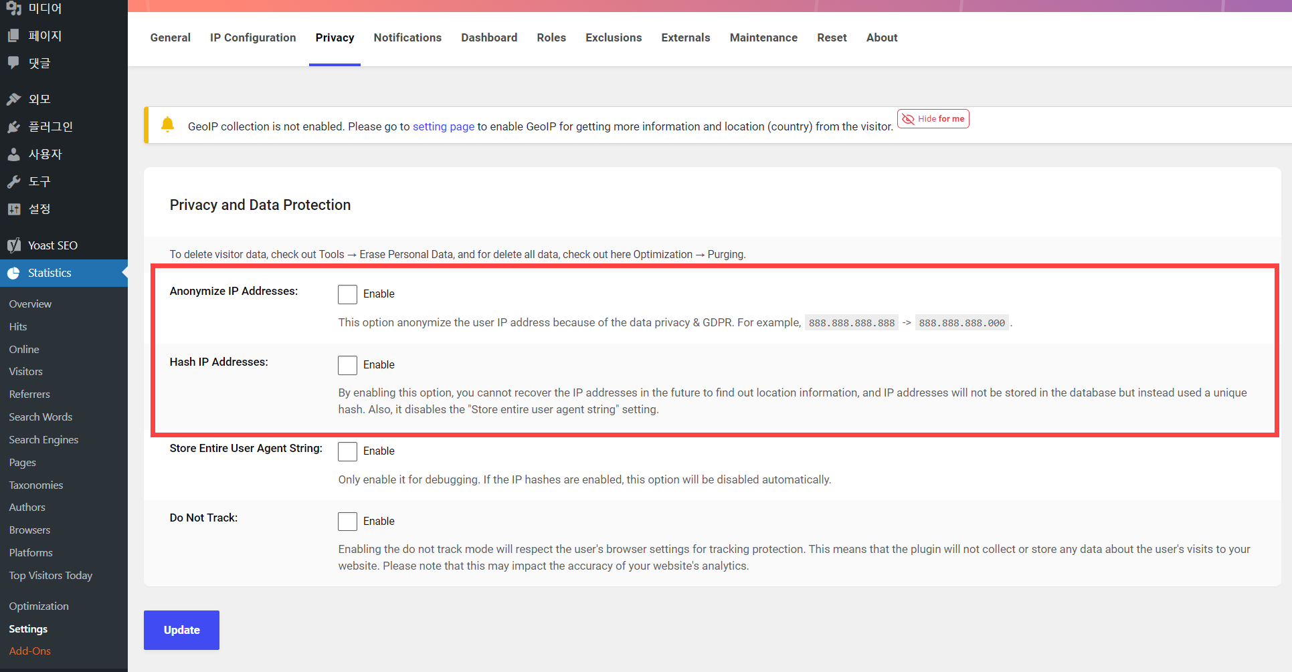The height and width of the screenshot is (672, 1292).
Task: Click 설정 menu label
Action: click(39, 209)
